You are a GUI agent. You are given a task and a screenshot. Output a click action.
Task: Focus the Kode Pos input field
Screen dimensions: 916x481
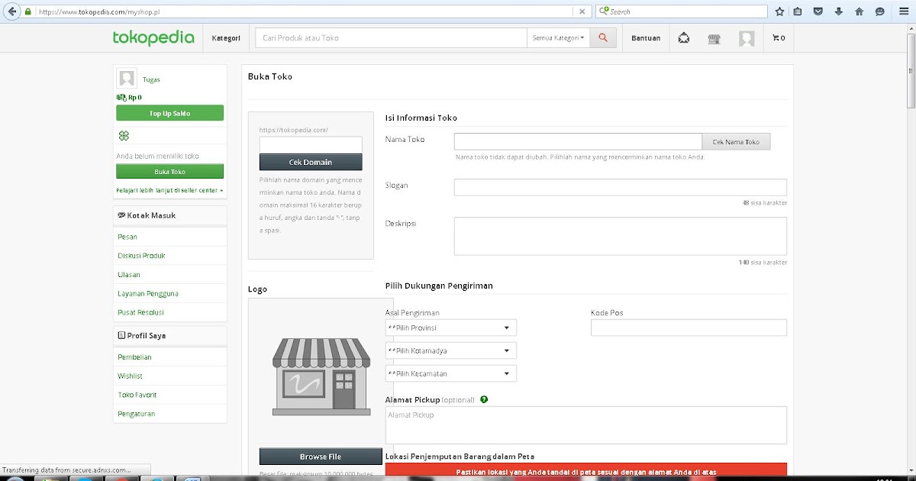pyautogui.click(x=689, y=328)
